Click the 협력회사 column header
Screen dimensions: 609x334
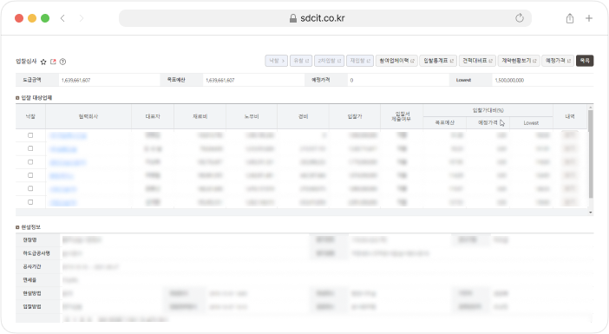[88, 116]
